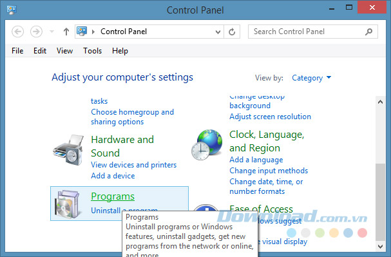Open Choose homegroup and sharing options
The image size is (391, 257).
tap(132, 117)
